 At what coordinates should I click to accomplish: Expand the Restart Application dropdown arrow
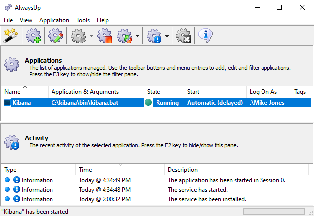coord(137,36)
